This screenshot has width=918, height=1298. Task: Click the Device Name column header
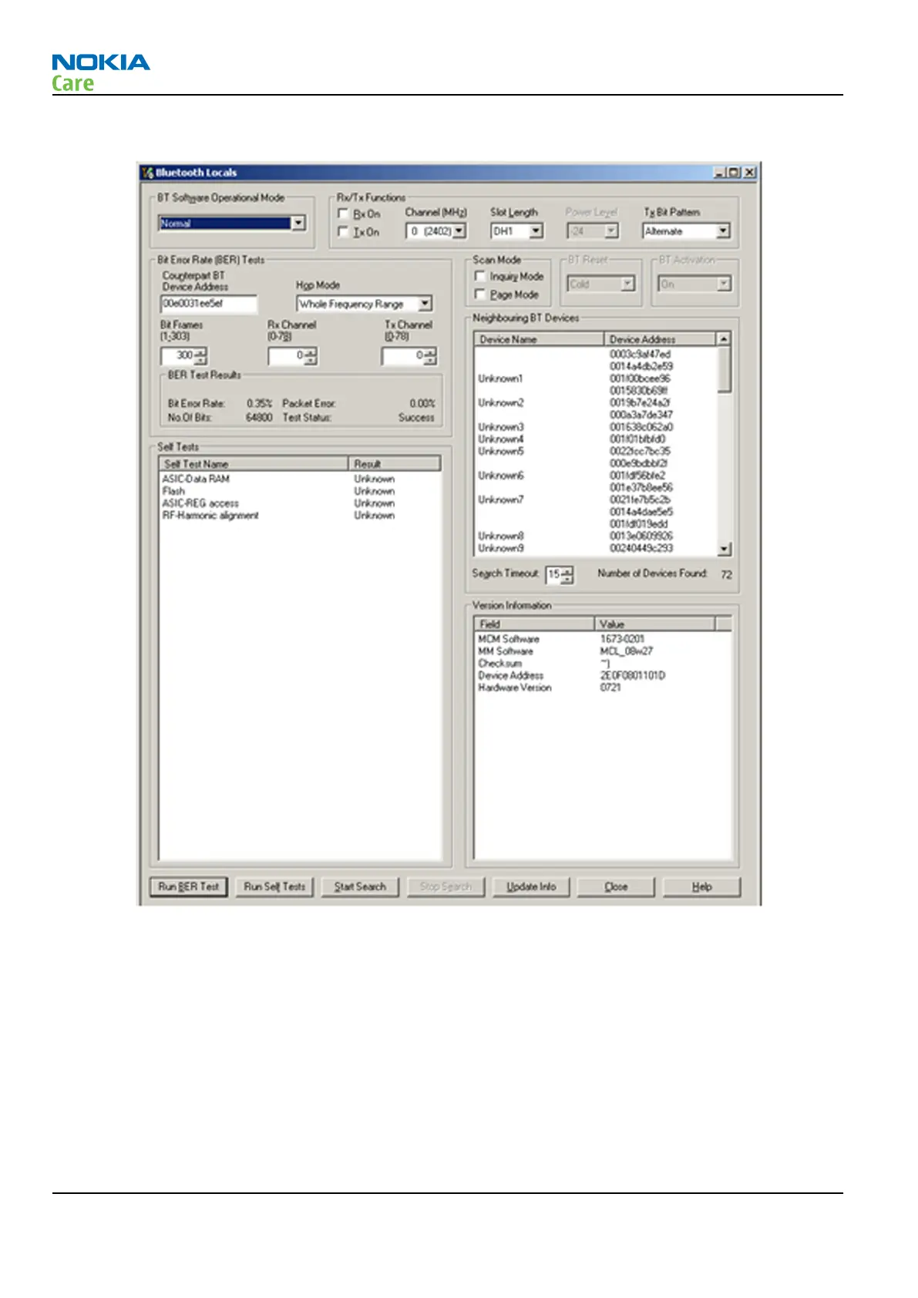pyautogui.click(x=539, y=339)
